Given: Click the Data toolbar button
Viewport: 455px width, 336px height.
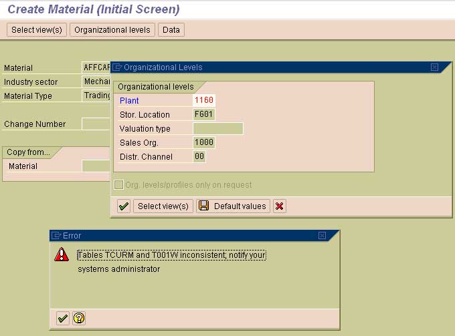Looking at the screenshot, I should click(171, 30).
